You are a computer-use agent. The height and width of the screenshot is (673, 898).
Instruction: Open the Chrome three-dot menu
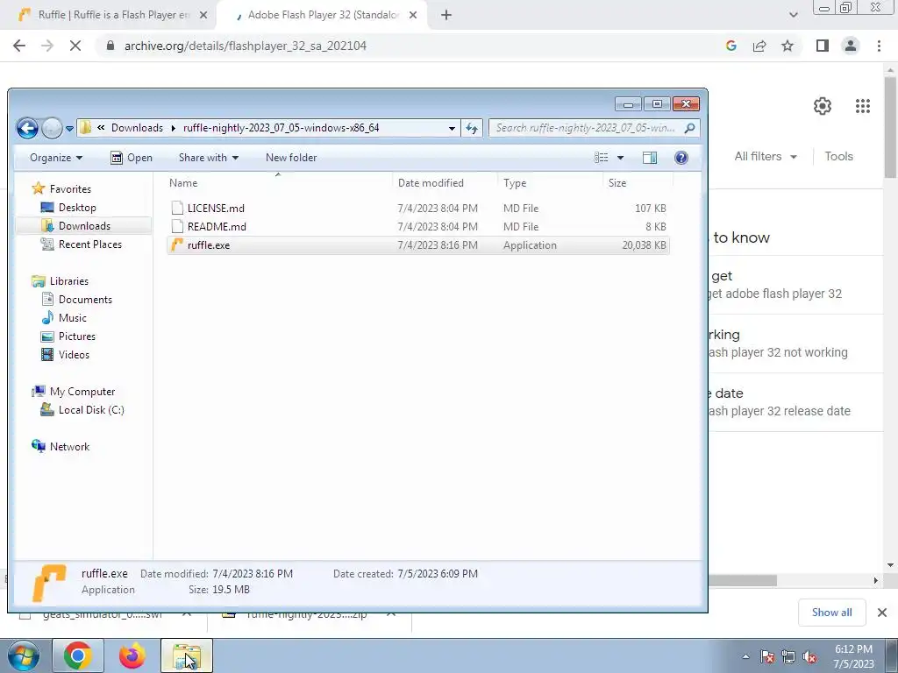point(879,46)
